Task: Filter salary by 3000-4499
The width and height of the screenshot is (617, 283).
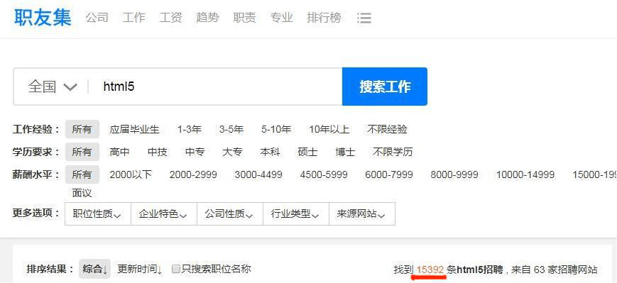Action: click(258, 175)
